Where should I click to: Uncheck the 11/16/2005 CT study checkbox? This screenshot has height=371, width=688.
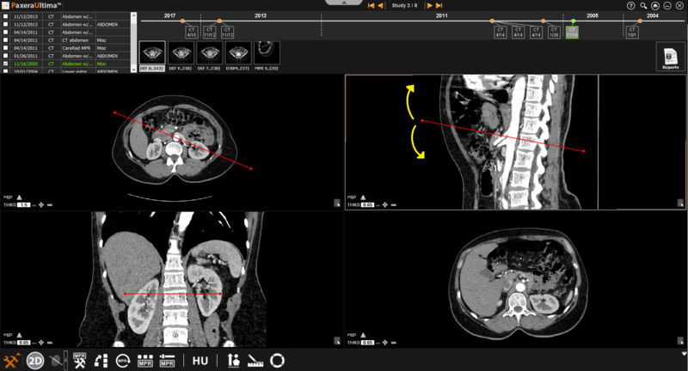coord(6,64)
